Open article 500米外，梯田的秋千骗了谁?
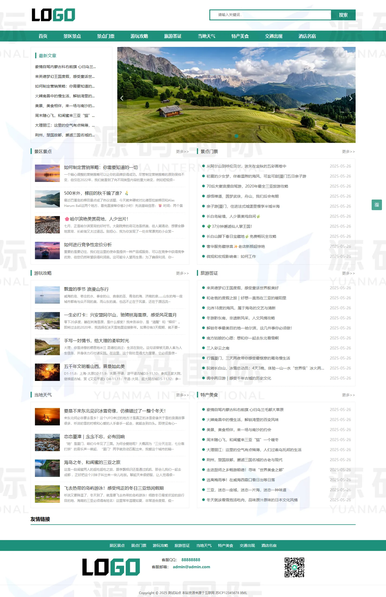This screenshot has width=386, height=597. 96,193
